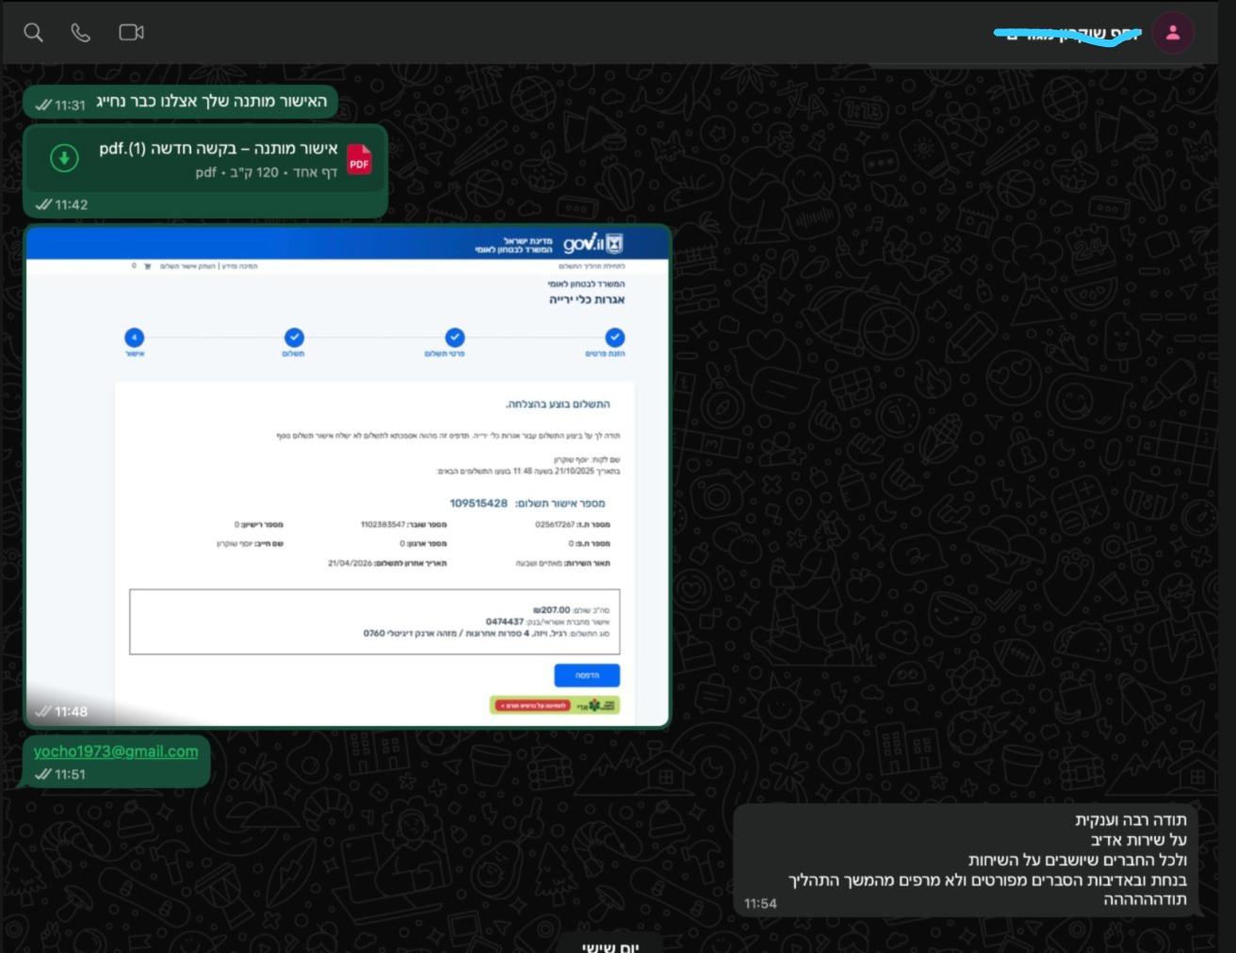Open the 'אישור מותנה – בקשה חדשה' PDF attachment
The height and width of the screenshot is (953, 1236).
[218, 149]
